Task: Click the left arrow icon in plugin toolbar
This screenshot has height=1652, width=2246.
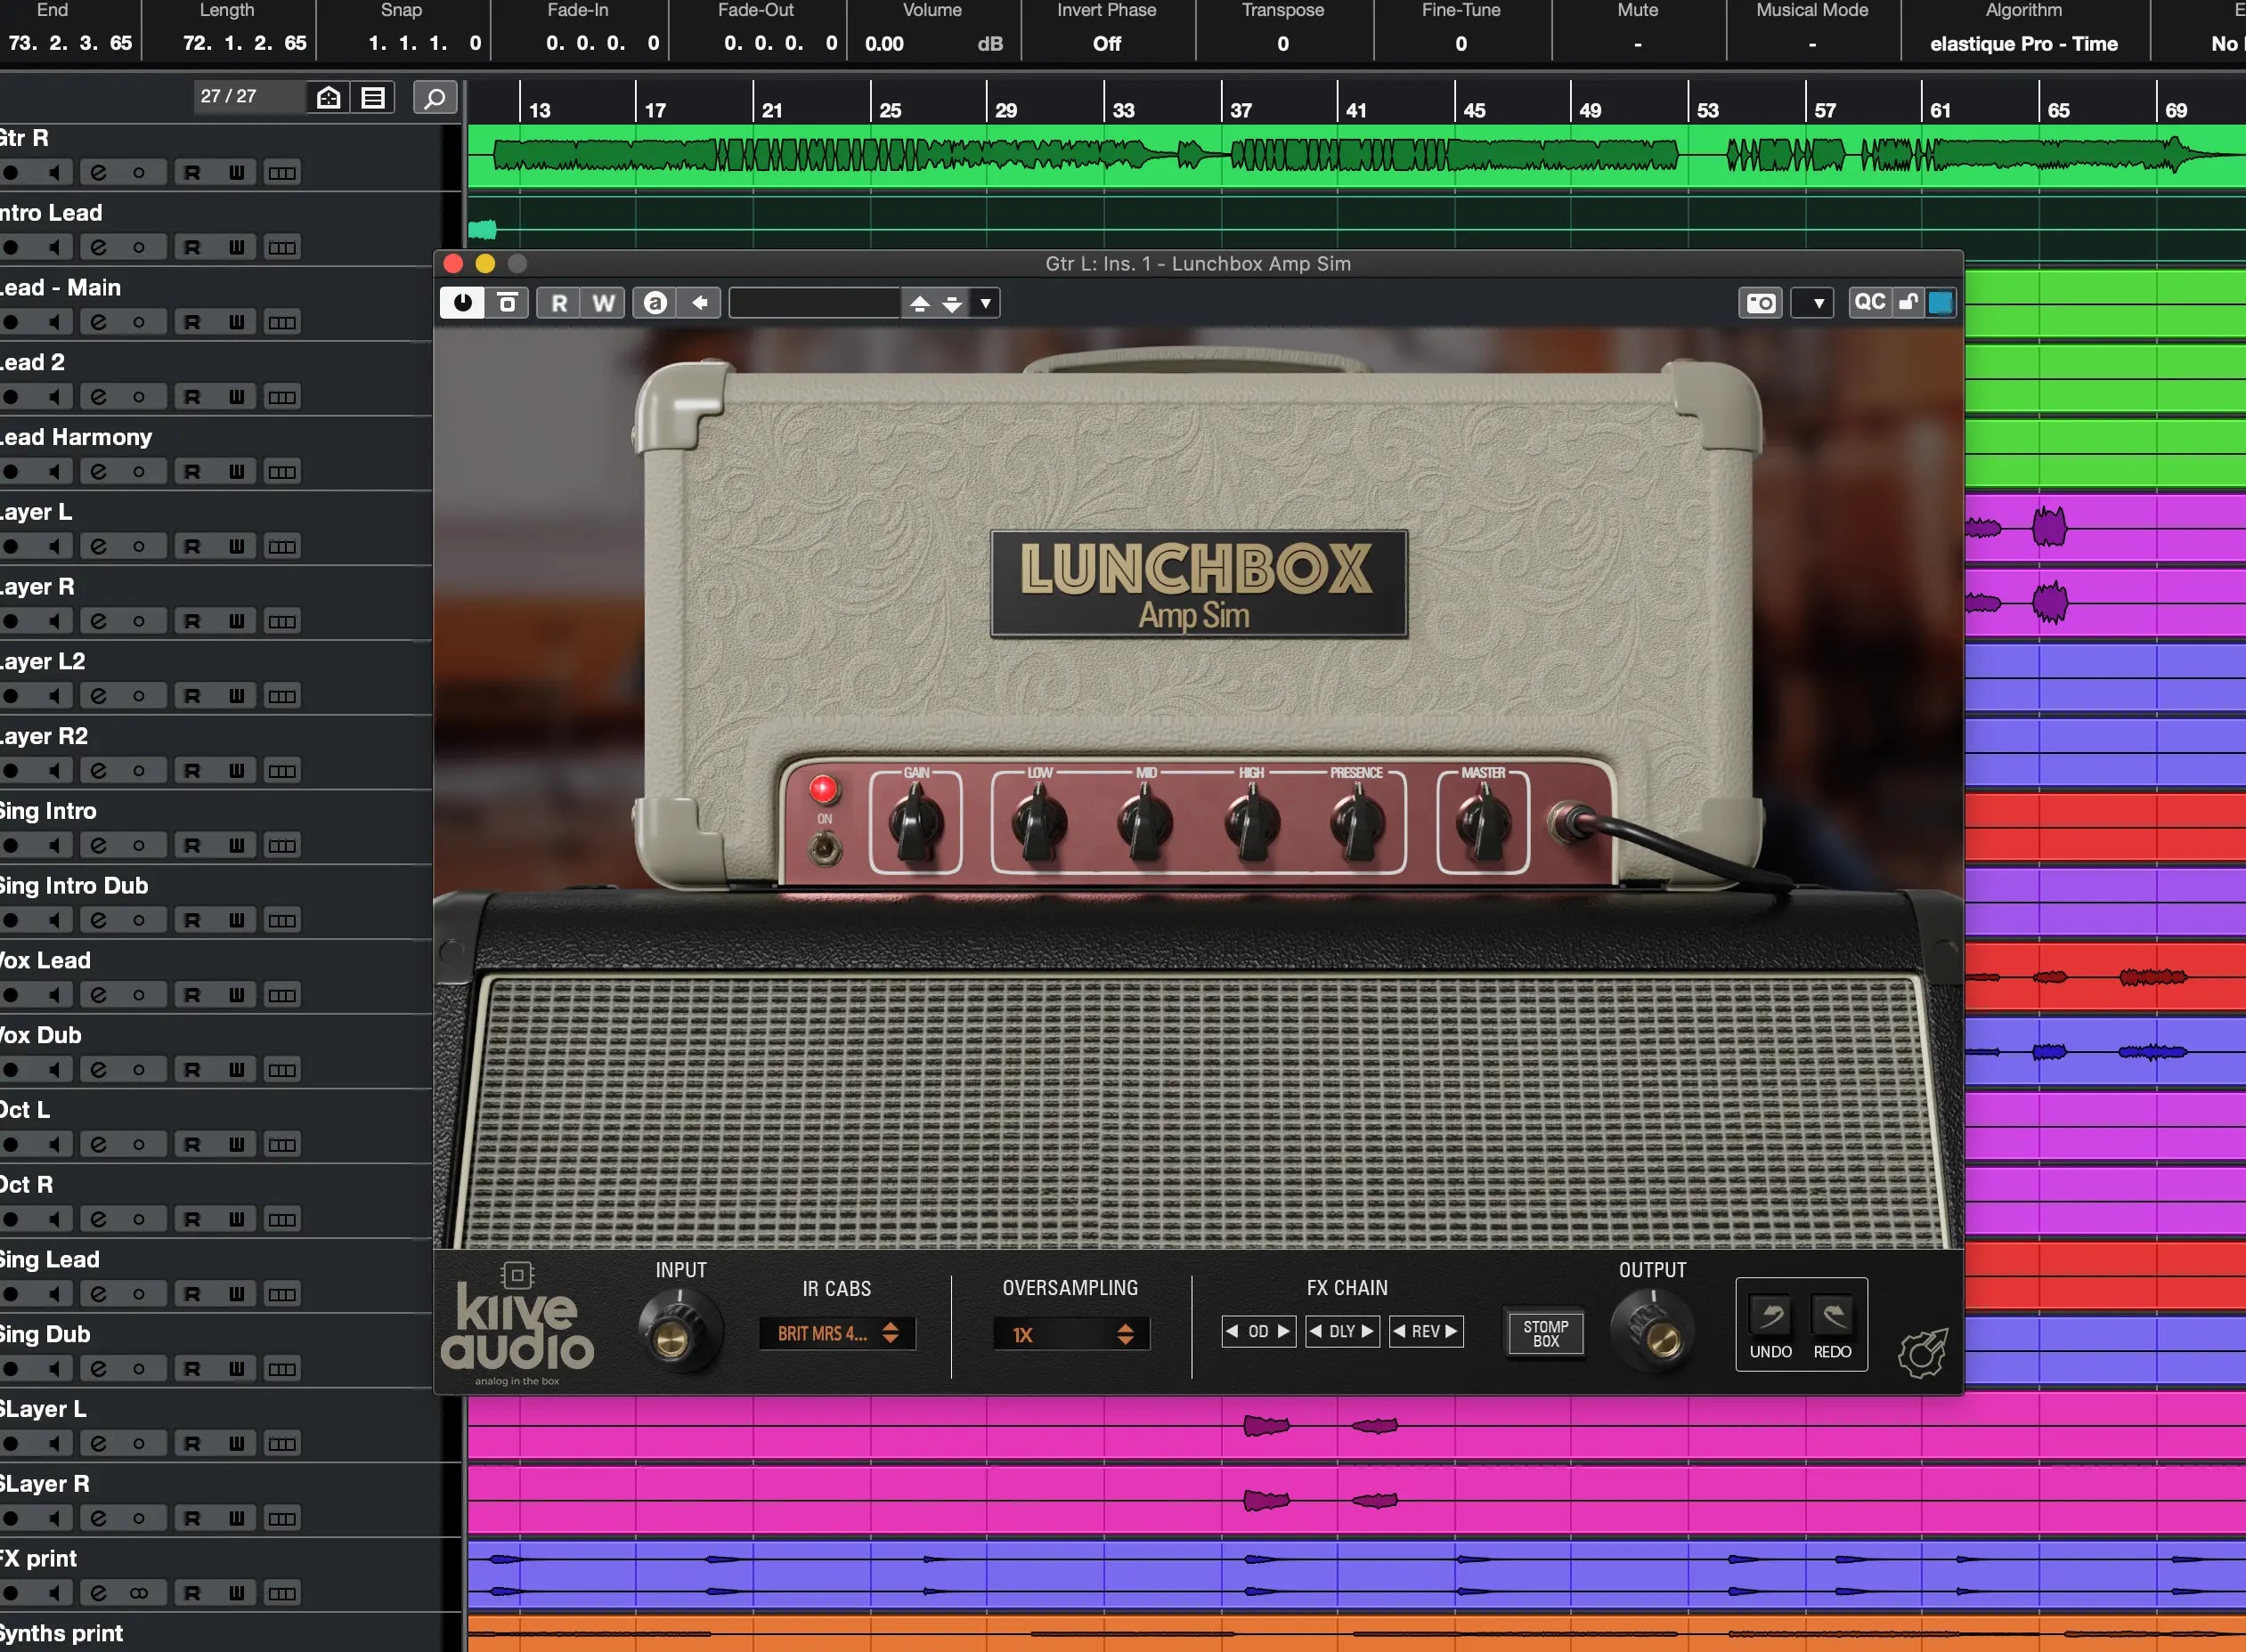Action: coord(699,303)
